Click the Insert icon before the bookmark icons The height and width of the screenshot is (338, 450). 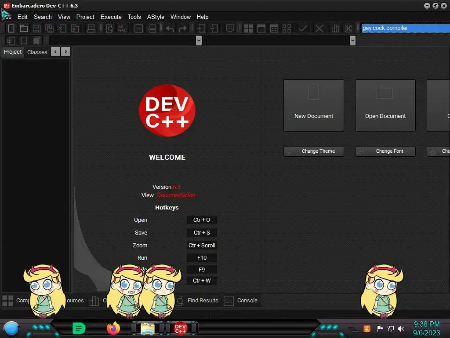(x=11, y=40)
